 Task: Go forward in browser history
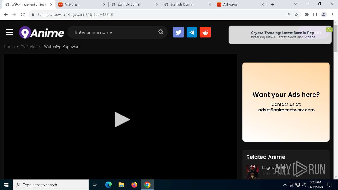click(14, 15)
